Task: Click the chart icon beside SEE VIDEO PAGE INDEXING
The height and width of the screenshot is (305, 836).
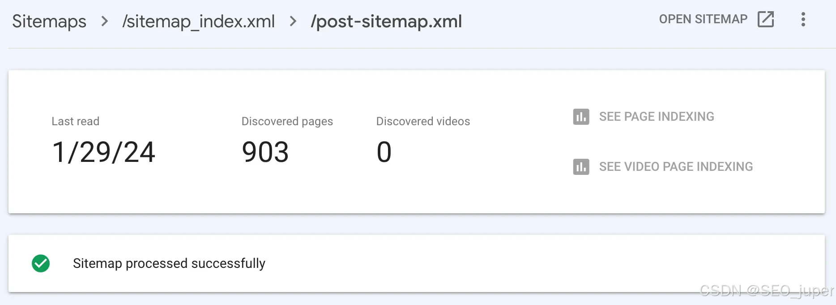Action: click(x=581, y=167)
